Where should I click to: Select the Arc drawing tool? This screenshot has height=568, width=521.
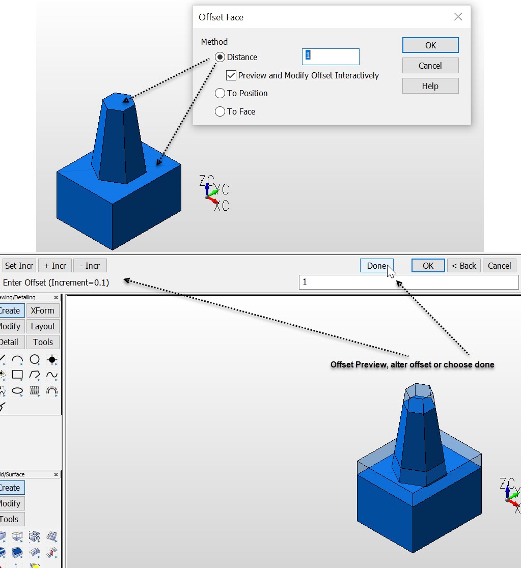[x=17, y=359]
